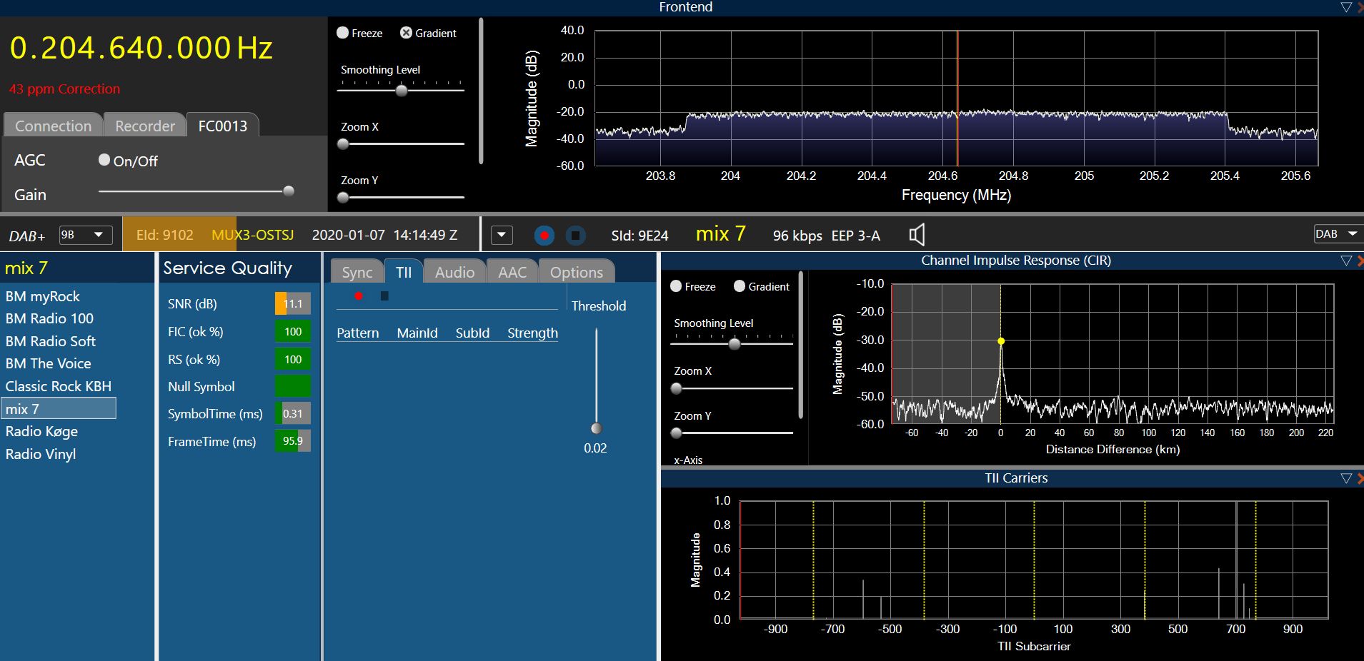Mute audio with the speaker icon

(x=917, y=235)
